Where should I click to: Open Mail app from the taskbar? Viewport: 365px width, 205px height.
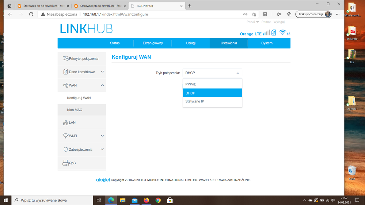134,200
